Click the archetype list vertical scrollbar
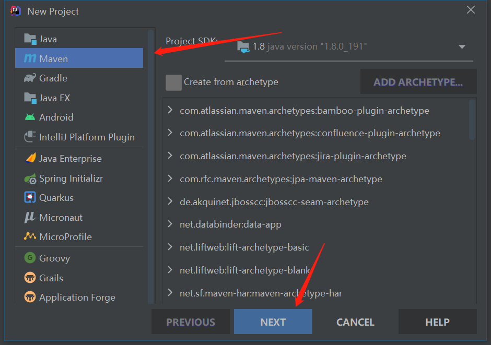Screen dimensions: 491x345 point(472,120)
